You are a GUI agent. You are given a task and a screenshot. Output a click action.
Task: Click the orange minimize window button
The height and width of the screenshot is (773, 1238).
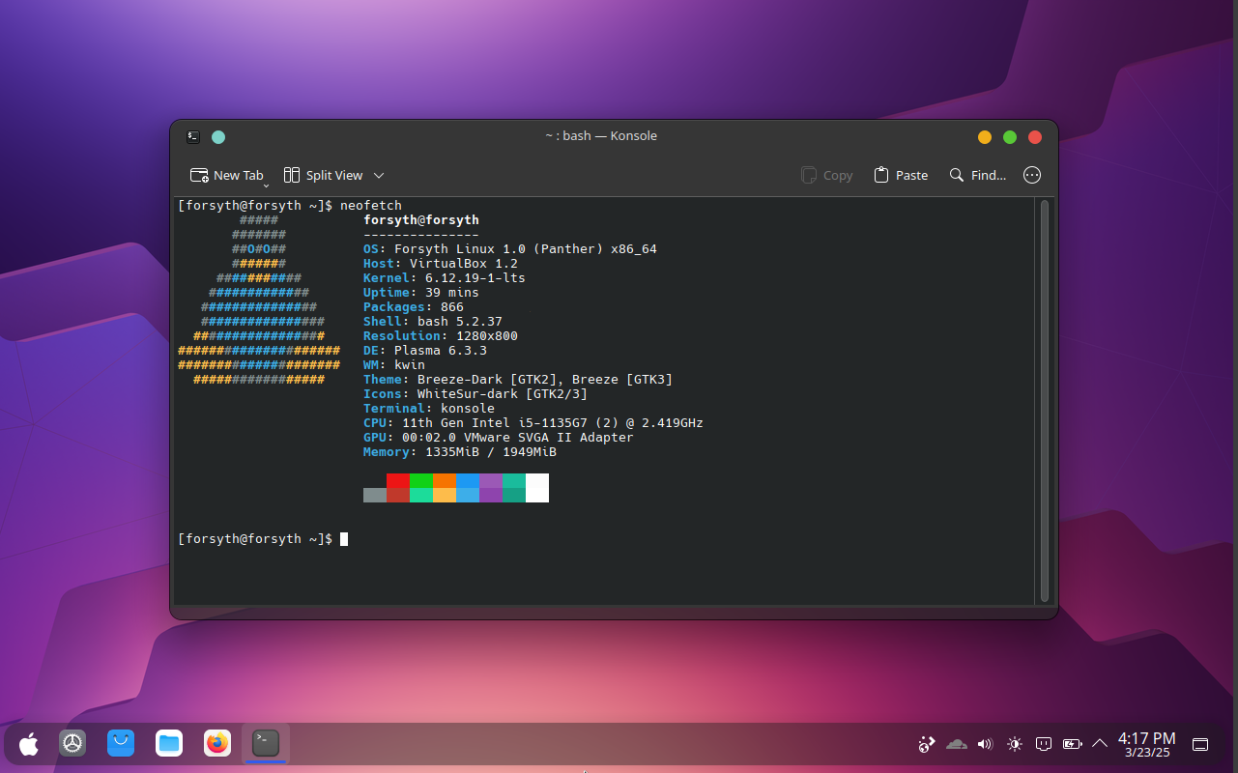click(x=985, y=137)
